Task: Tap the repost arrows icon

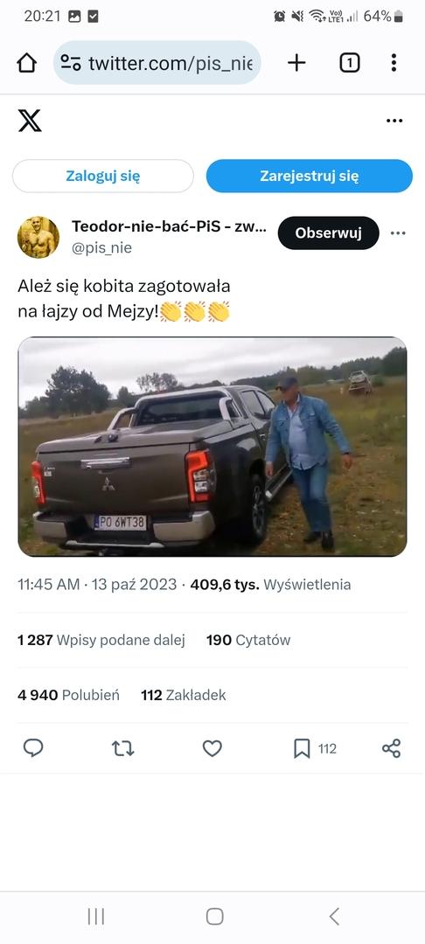Action: coord(122,748)
